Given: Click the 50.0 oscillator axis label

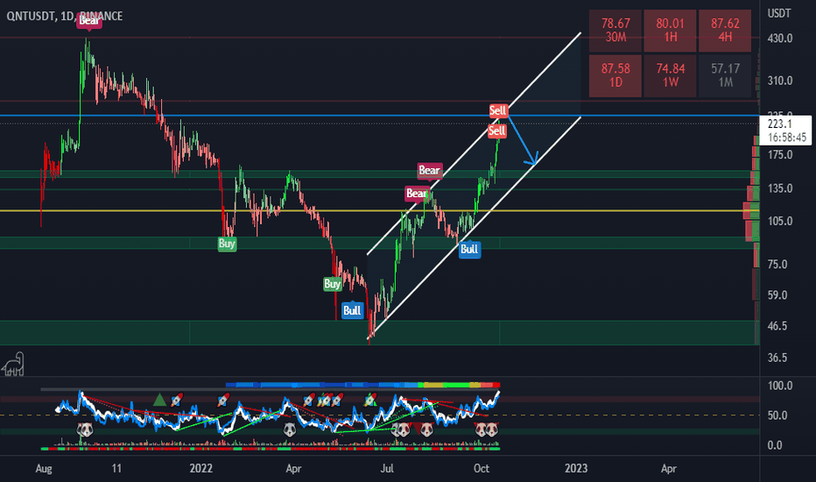Looking at the screenshot, I should pos(777,415).
